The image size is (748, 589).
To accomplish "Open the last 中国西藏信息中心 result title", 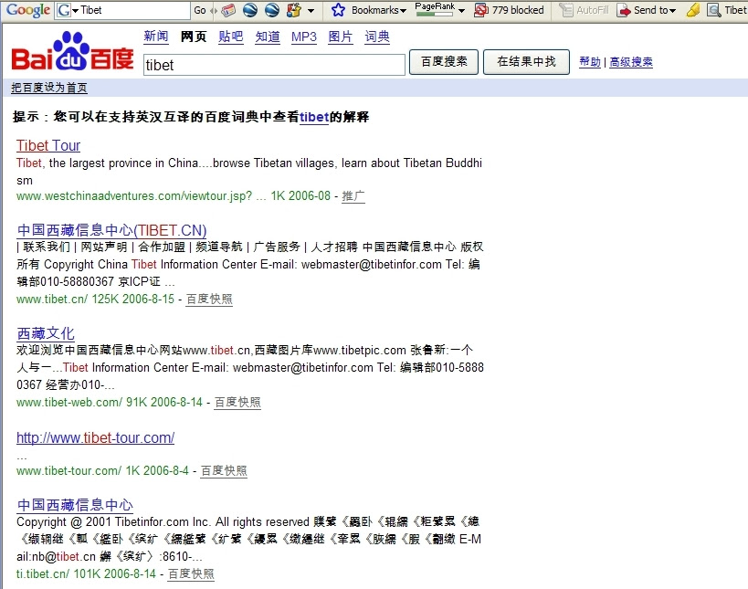I will click(x=75, y=505).
